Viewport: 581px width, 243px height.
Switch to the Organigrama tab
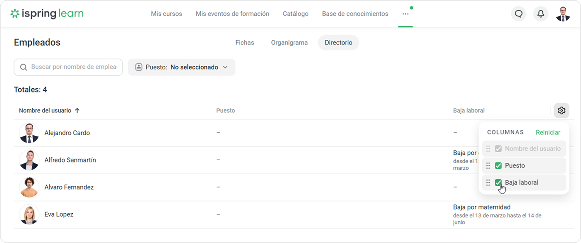point(289,43)
